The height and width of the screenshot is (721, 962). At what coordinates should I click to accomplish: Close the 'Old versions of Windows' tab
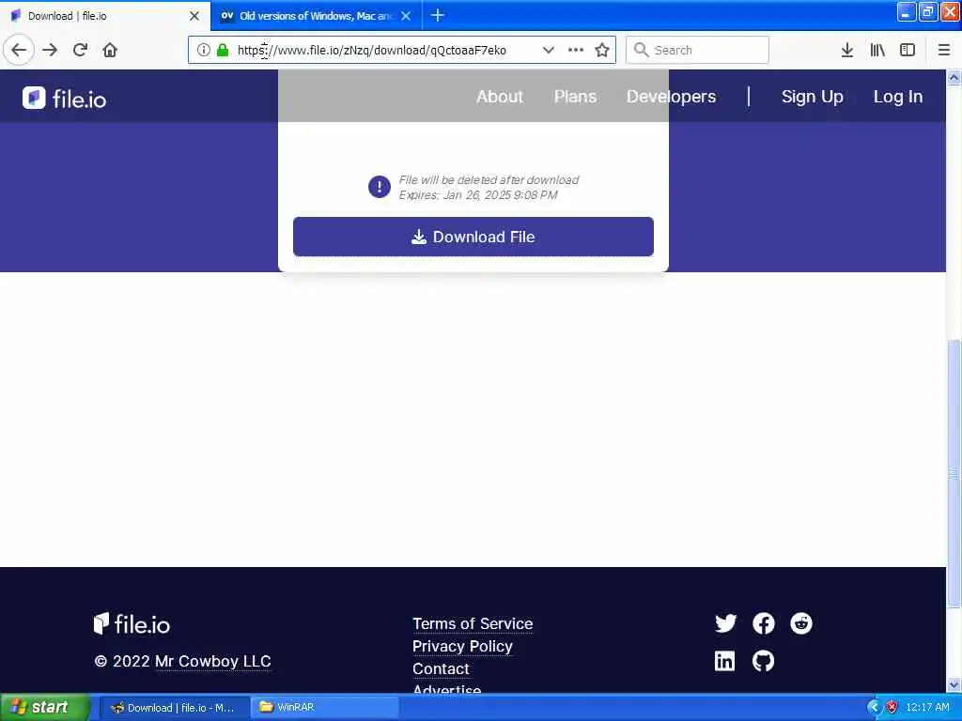[406, 16]
